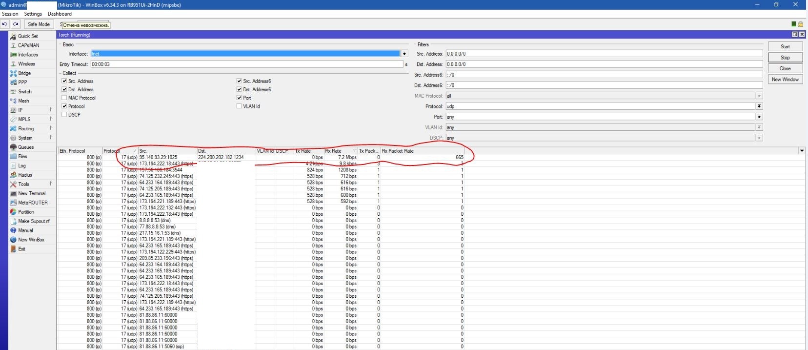Open the Settings menu

[x=33, y=14]
